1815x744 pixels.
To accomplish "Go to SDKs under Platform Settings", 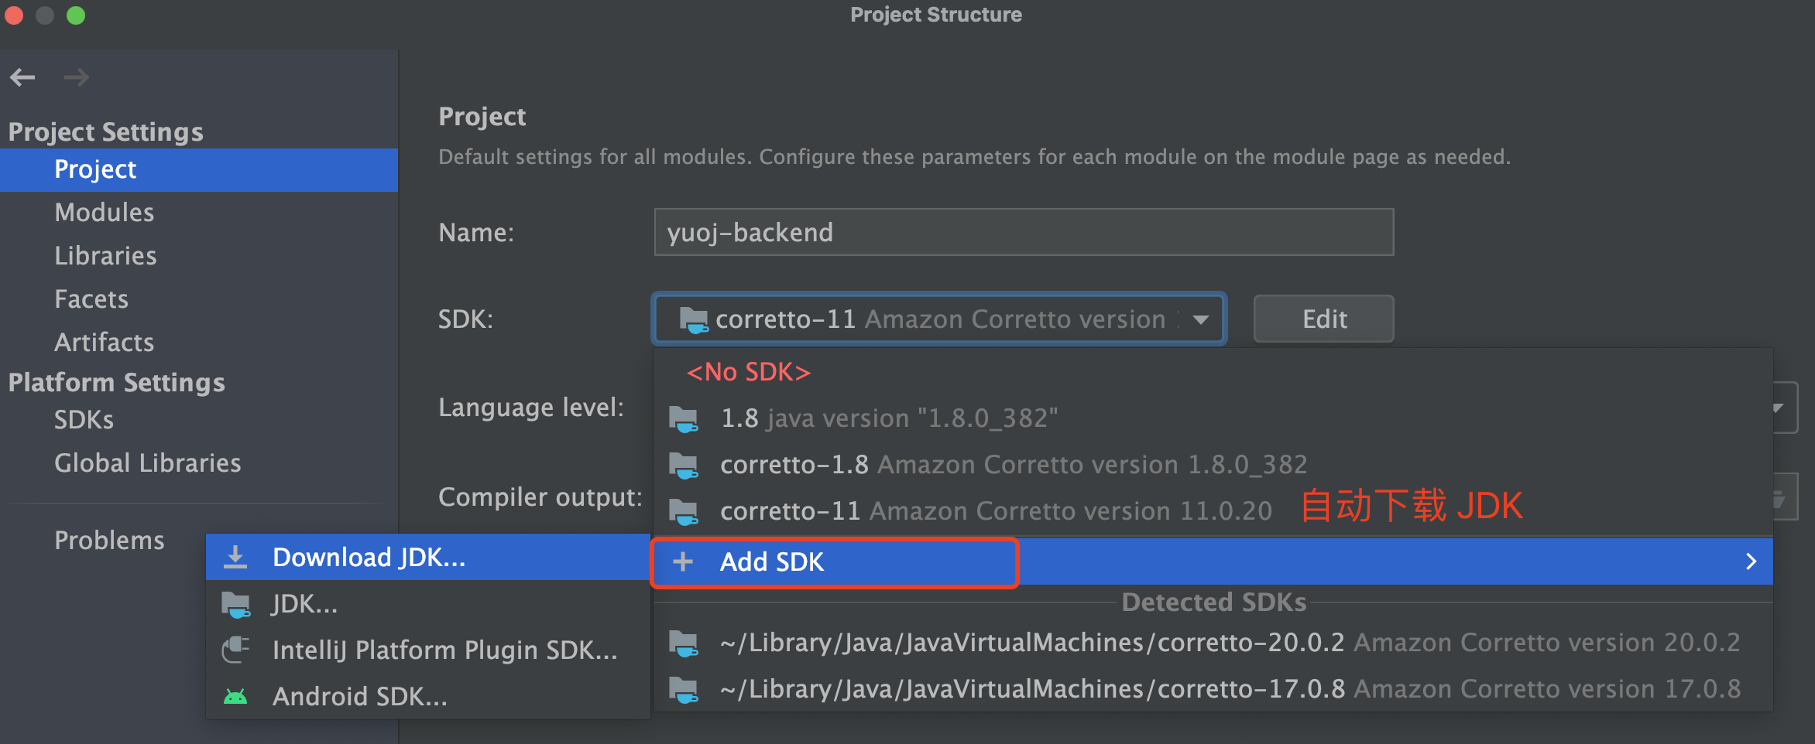I will click(84, 420).
